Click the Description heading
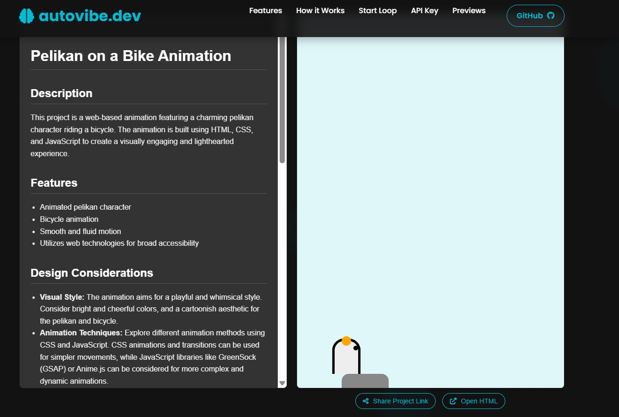The height and width of the screenshot is (417, 619). (x=62, y=93)
